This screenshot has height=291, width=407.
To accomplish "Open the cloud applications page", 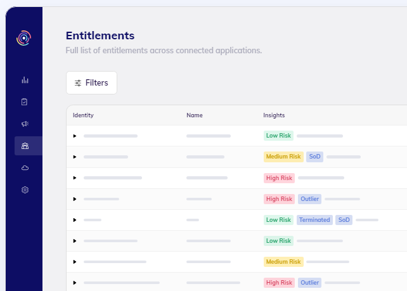I will point(25,168).
